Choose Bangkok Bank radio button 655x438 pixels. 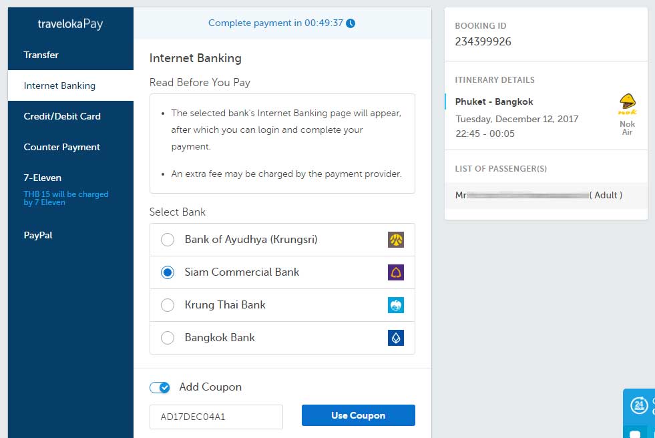tap(168, 338)
